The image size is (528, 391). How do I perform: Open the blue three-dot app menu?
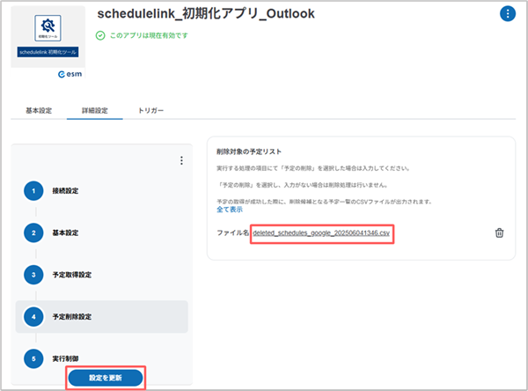pyautogui.click(x=508, y=14)
